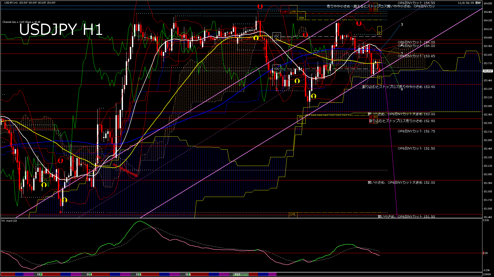Click the yellow up-arrow marker below the YDO label
The height and width of the screenshot is (277, 494).
pos(297,80)
